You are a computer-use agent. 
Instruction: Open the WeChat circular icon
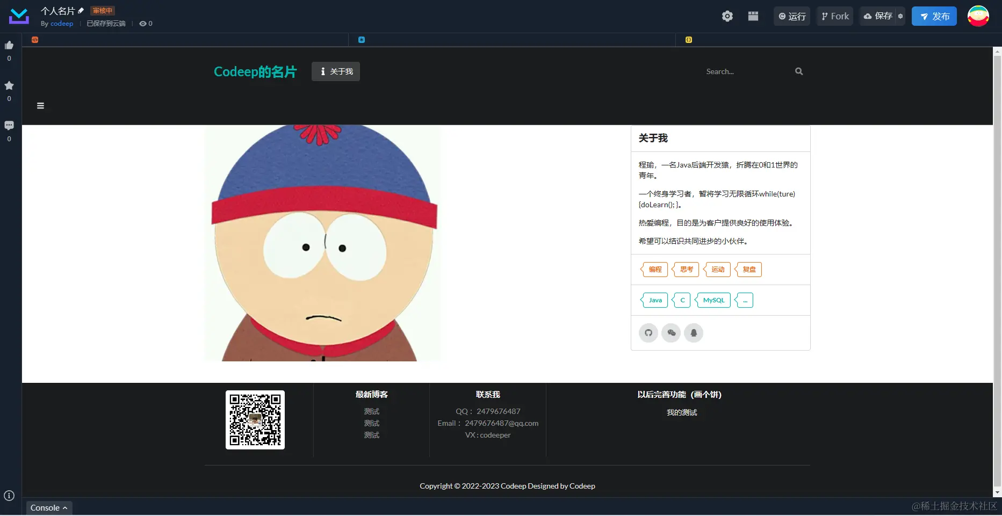(671, 333)
